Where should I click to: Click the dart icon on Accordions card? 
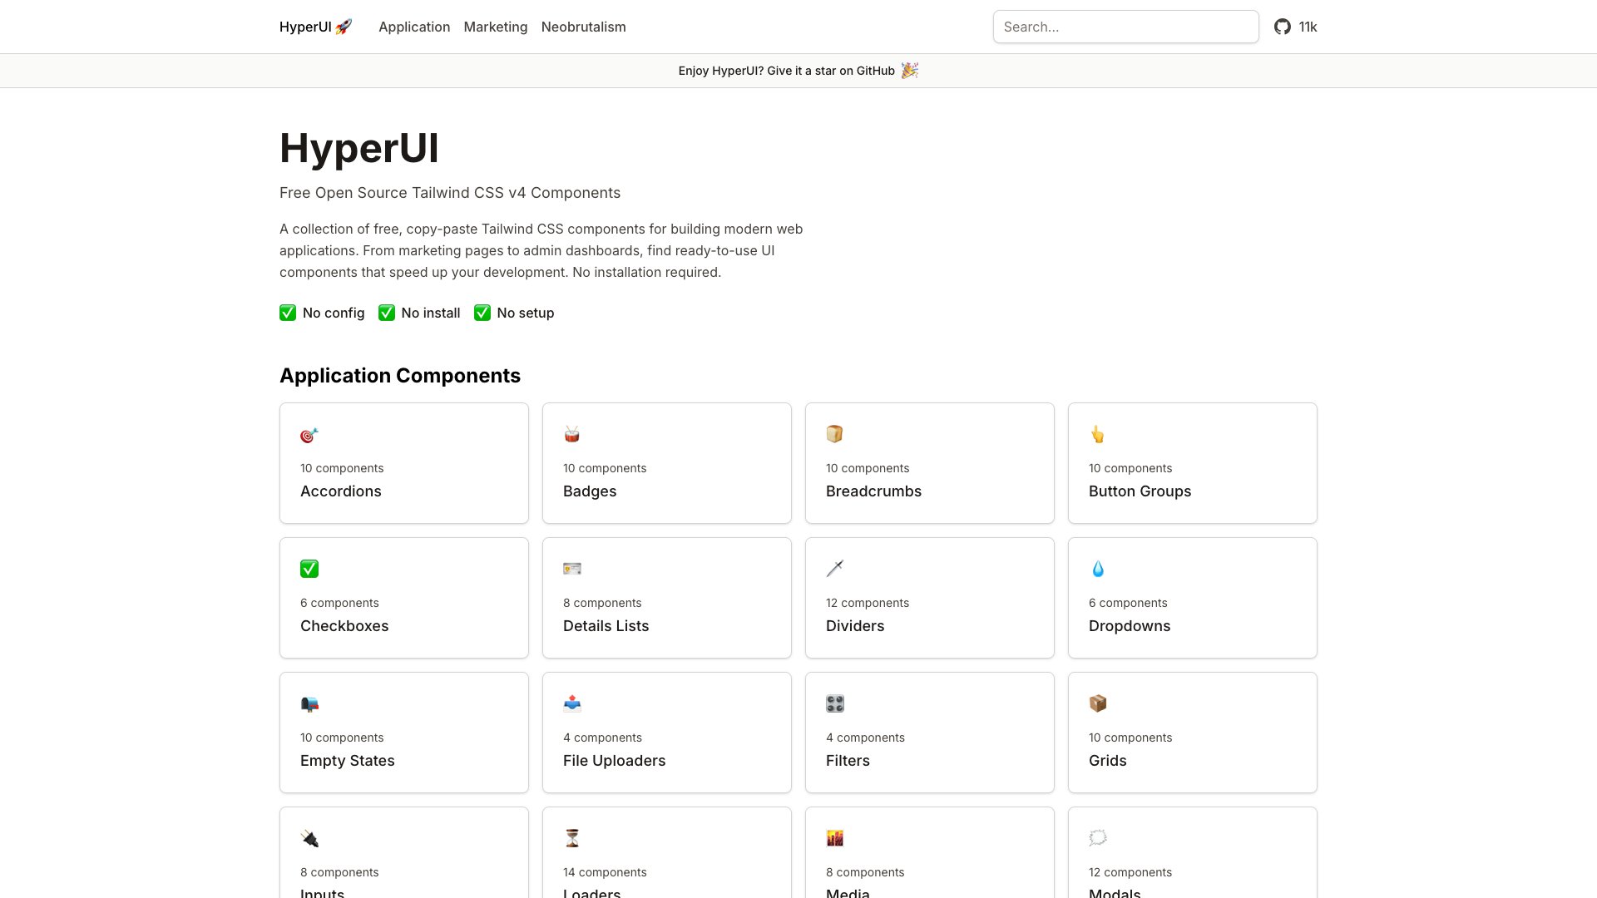309,434
